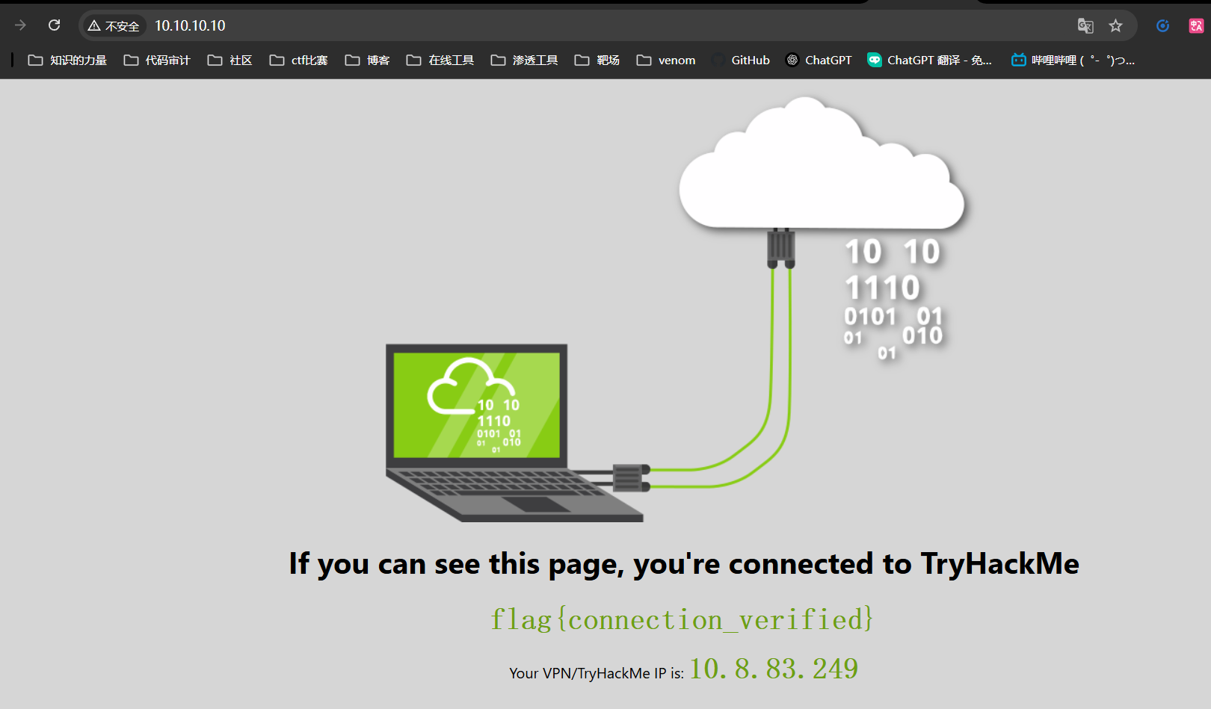
Task: Click the pink translate extension icon
Action: pyautogui.click(x=1195, y=25)
